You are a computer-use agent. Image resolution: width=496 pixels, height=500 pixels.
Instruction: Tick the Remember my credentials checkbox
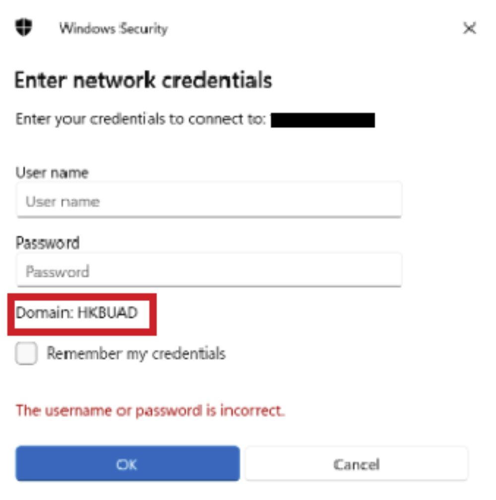pos(26,354)
